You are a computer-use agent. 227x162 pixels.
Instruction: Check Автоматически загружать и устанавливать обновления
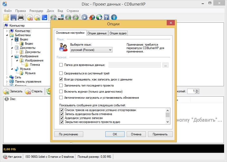point(61,98)
